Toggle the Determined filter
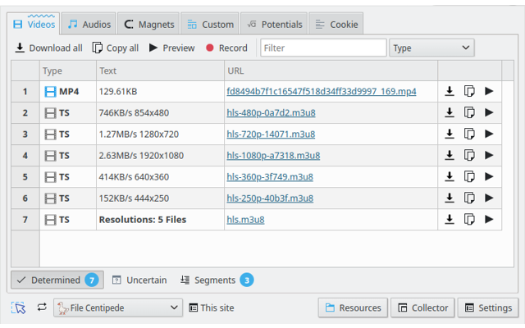525x328 pixels. [x=57, y=280]
